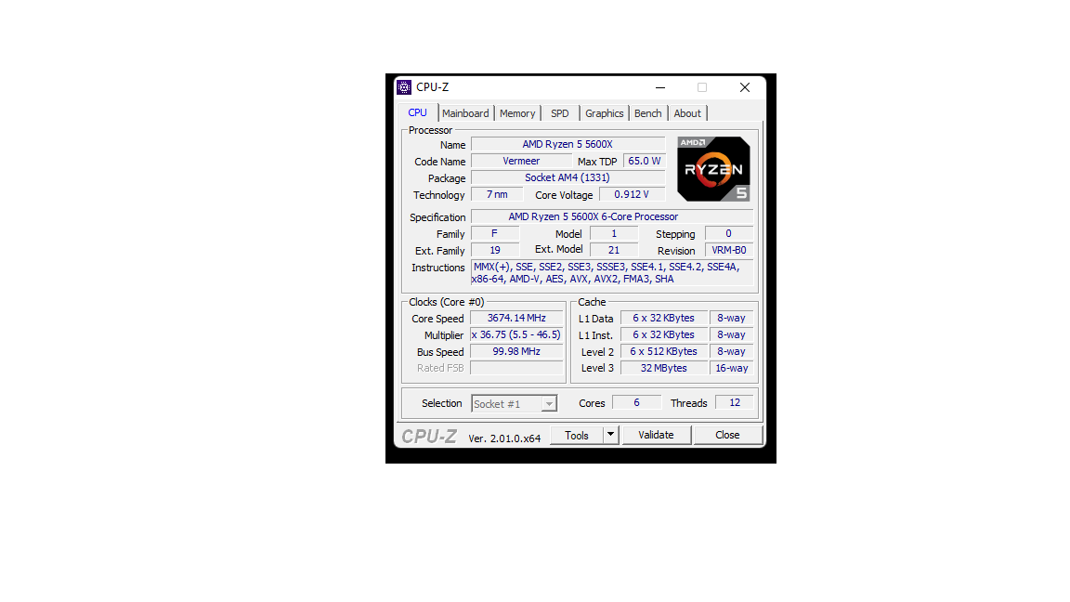Screen dimensions: 1070x602
Task: Go to the Graphics tab
Action: click(x=604, y=113)
